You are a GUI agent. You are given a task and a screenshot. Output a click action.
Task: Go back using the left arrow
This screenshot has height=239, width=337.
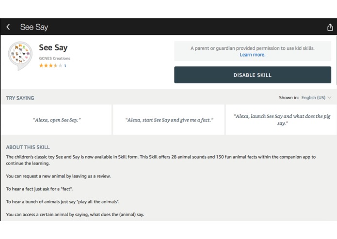click(x=8, y=27)
